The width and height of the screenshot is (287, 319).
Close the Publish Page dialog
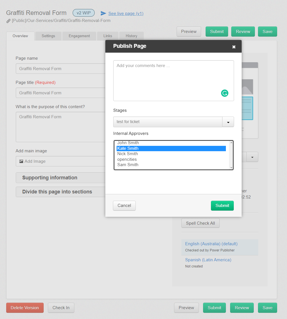point(234,47)
